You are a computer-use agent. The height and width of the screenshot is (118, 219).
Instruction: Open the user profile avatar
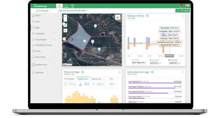click(187, 6)
